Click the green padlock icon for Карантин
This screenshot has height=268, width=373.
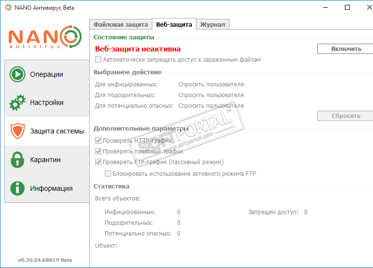tap(17, 160)
